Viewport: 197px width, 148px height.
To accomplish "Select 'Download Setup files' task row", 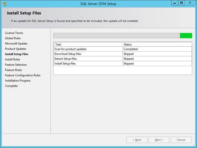I will tap(123, 54).
